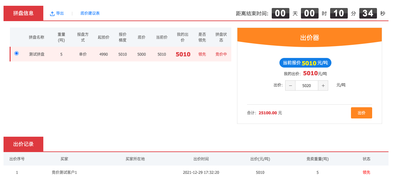Screen dimensions: 393x186
Task: Click the red 领先 status in bid record
Action: pyautogui.click(x=366, y=172)
